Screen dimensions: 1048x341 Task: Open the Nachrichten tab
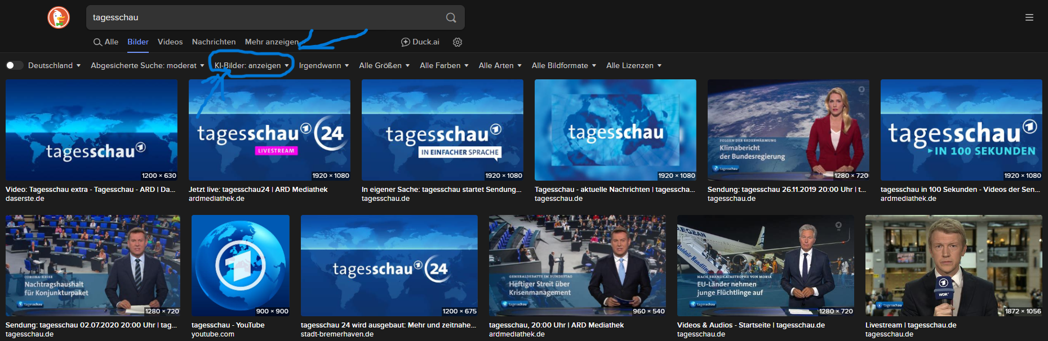tap(214, 42)
